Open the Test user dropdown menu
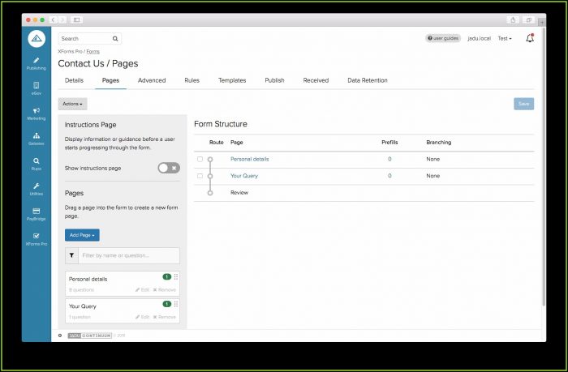 pyautogui.click(x=504, y=38)
